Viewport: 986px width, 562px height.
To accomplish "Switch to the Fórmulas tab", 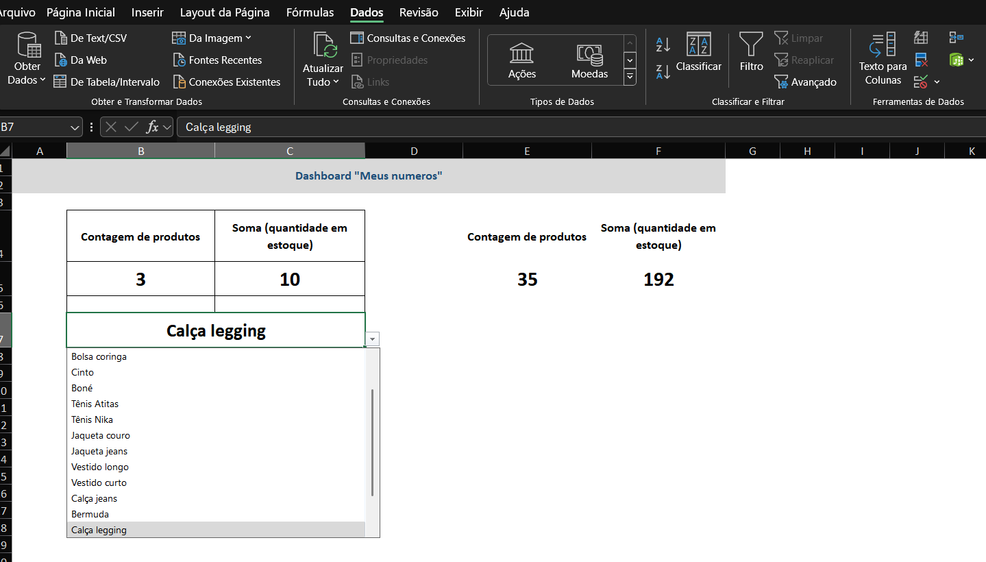I will (x=310, y=12).
